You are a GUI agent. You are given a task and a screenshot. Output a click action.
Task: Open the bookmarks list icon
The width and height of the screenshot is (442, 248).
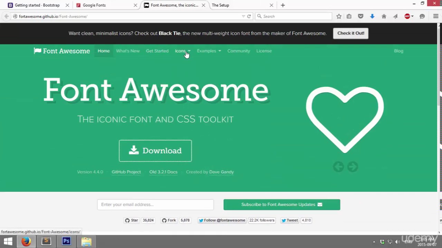349,16
